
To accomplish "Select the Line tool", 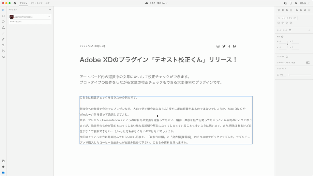I will (3, 33).
